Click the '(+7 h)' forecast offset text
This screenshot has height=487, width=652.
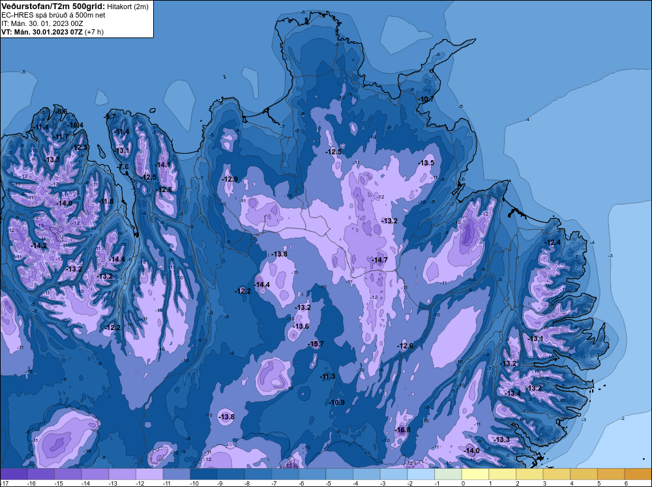pyautogui.click(x=95, y=32)
